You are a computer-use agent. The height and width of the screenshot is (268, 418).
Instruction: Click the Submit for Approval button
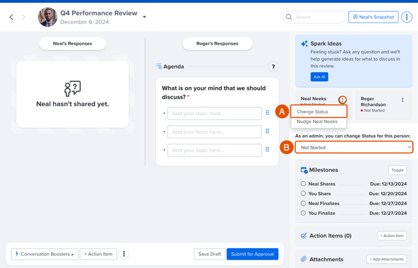point(253,254)
